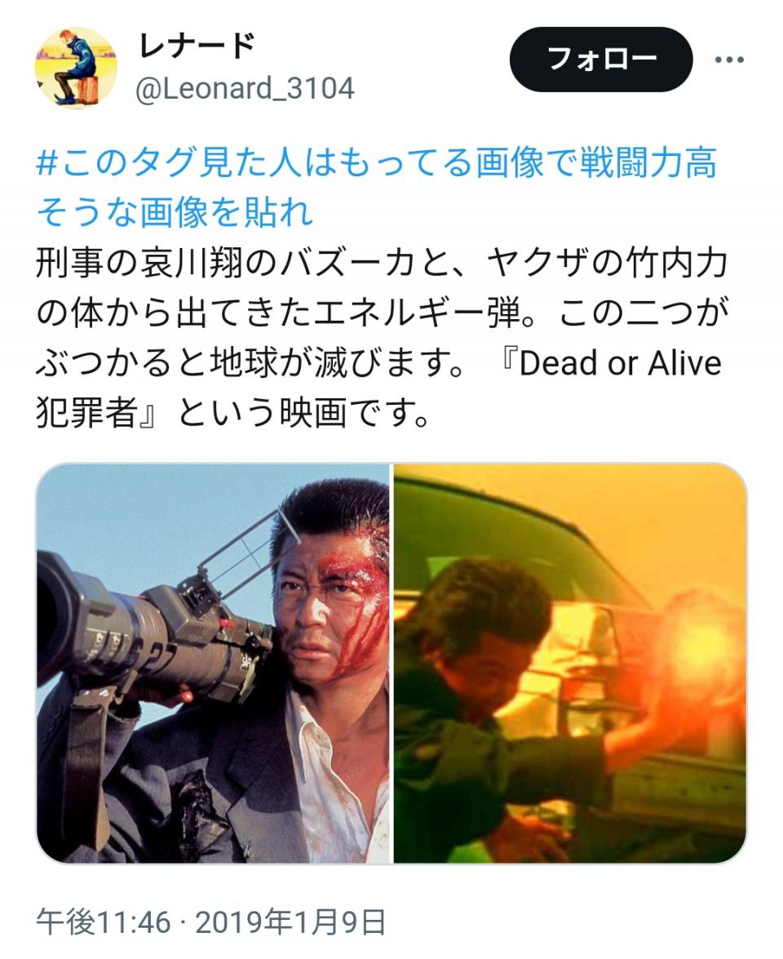Click the 『Dead or Alive movie title text
The image size is (783, 959).
(x=610, y=363)
